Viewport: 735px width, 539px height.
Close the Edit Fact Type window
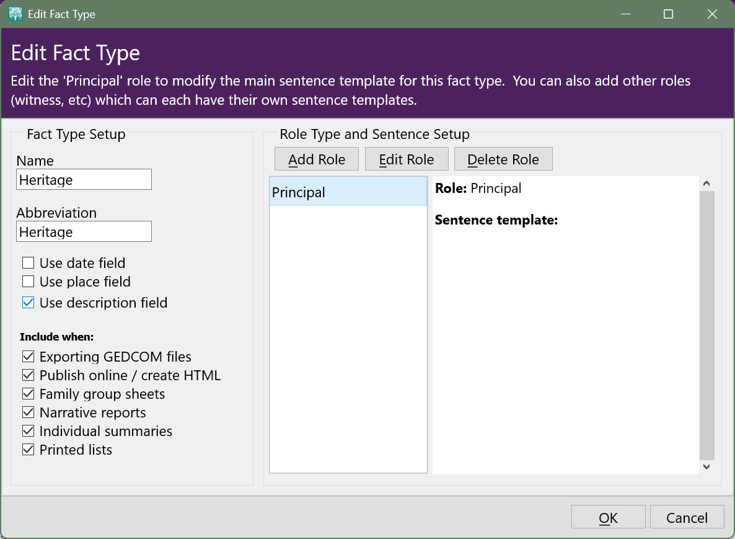coord(712,14)
